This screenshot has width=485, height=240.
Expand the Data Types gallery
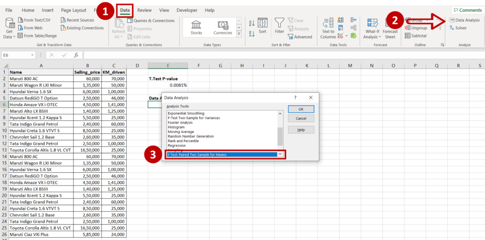(x=239, y=35)
